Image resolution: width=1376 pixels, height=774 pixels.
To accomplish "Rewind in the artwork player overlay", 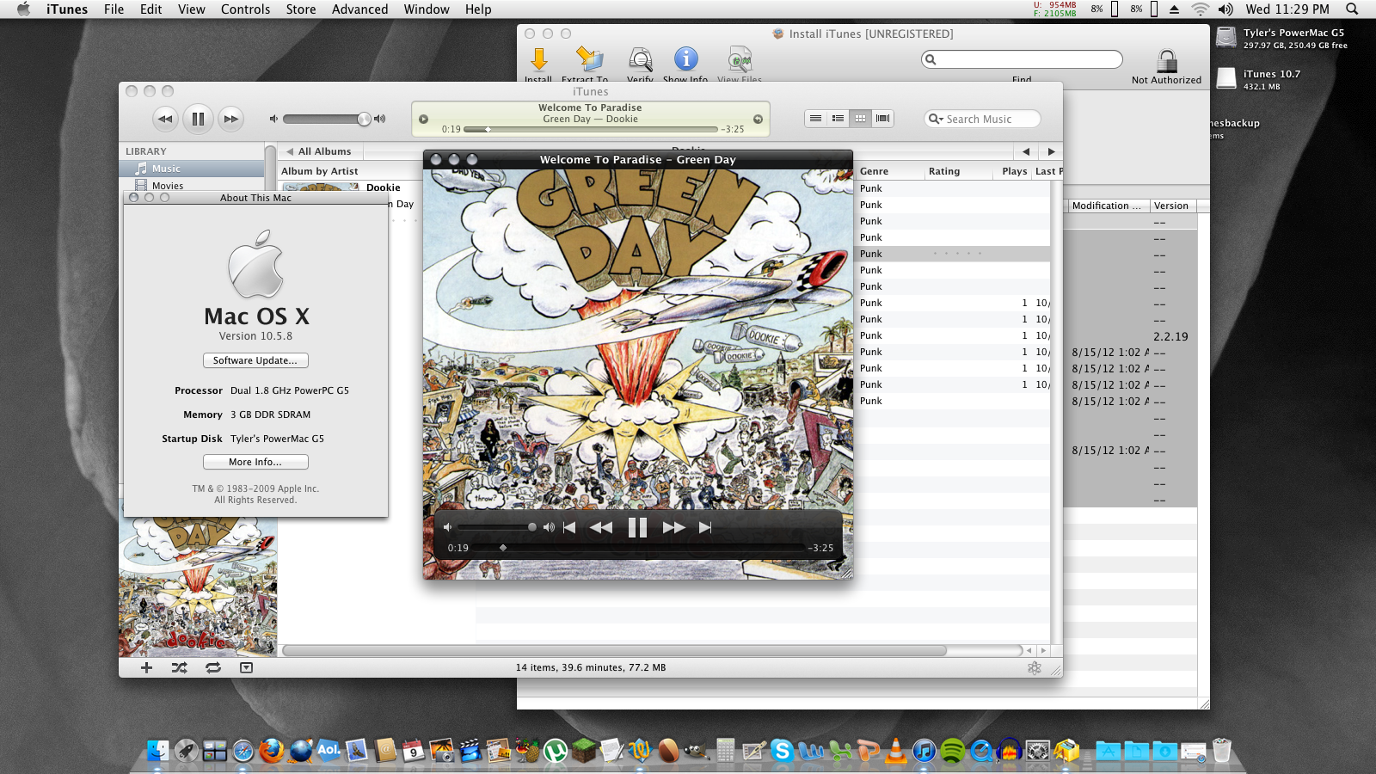I will 601,527.
